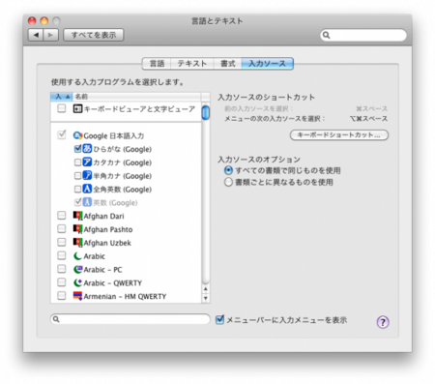The width and height of the screenshot is (435, 384).
Task: Click the Google 日本語入力 logo icon
Action: (x=77, y=135)
